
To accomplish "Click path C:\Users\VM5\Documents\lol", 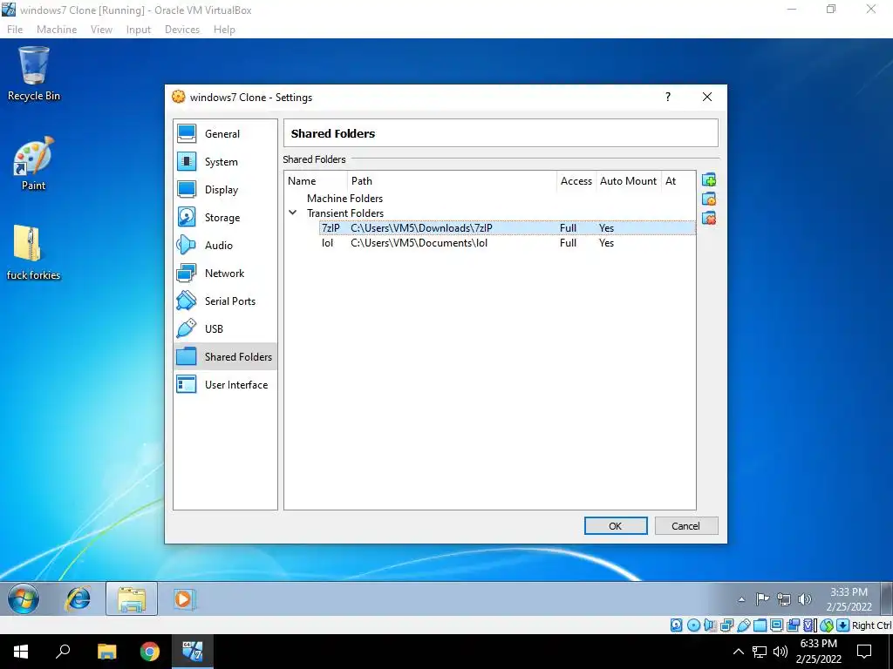I will (x=419, y=243).
